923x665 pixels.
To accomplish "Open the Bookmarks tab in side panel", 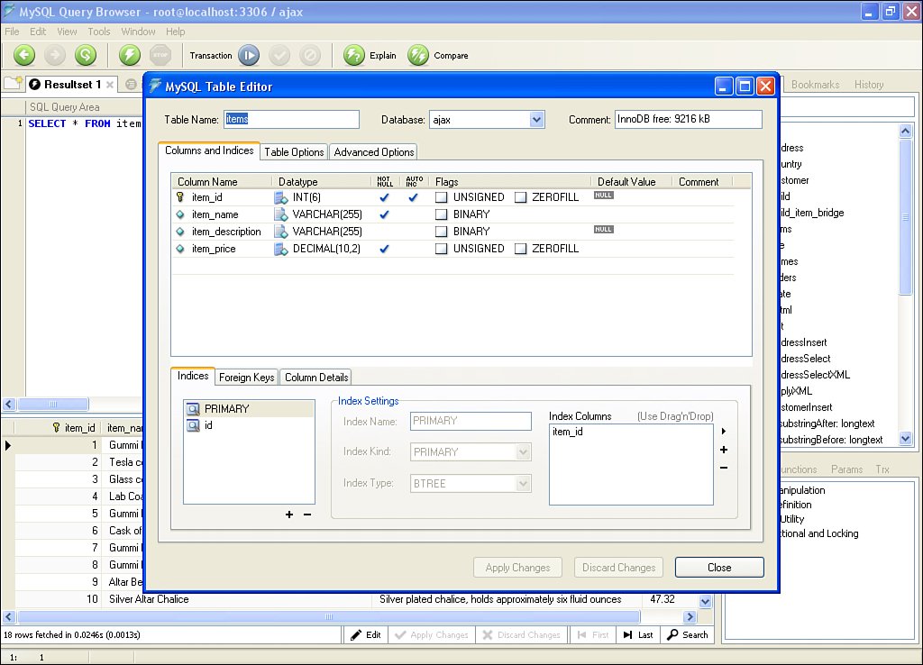I will click(815, 84).
